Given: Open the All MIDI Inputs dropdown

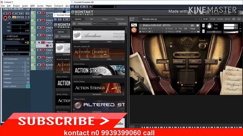Looking at the screenshot, I should 16,36.
